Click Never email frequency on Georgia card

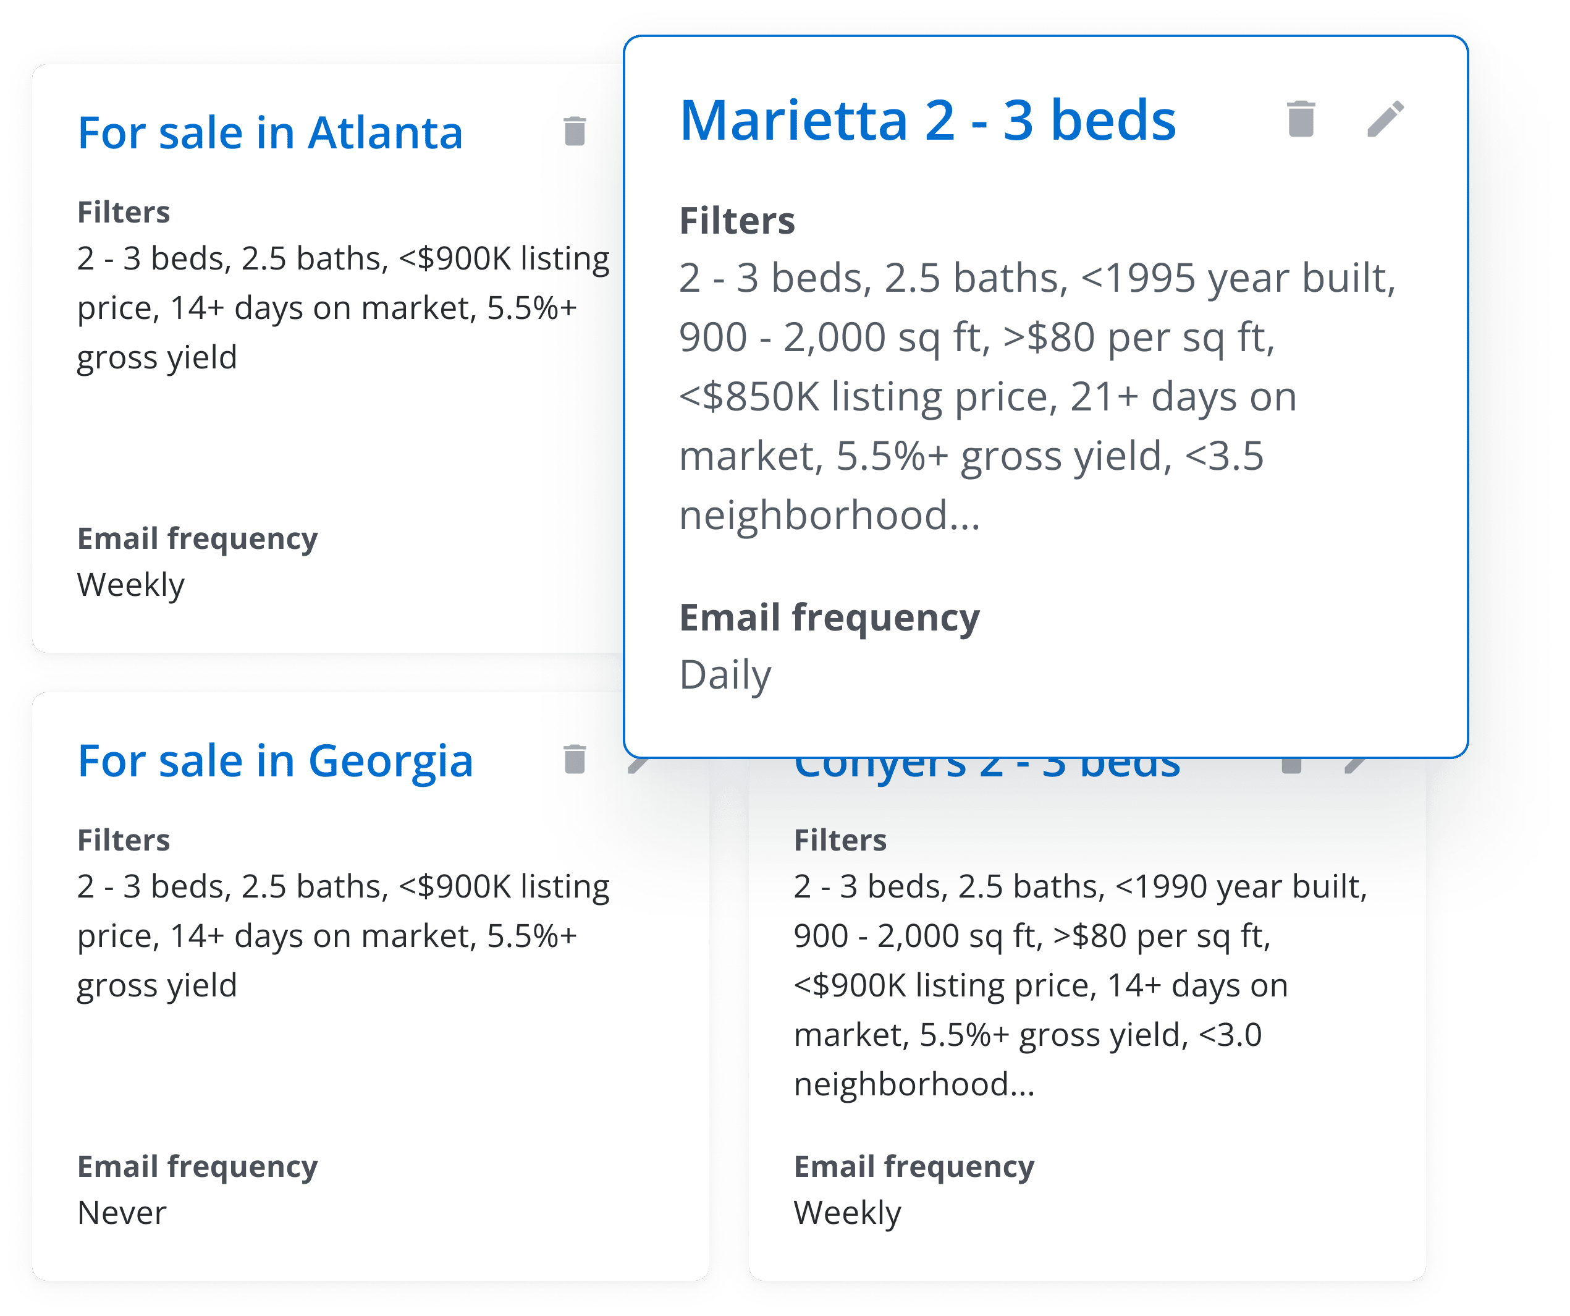[122, 1213]
